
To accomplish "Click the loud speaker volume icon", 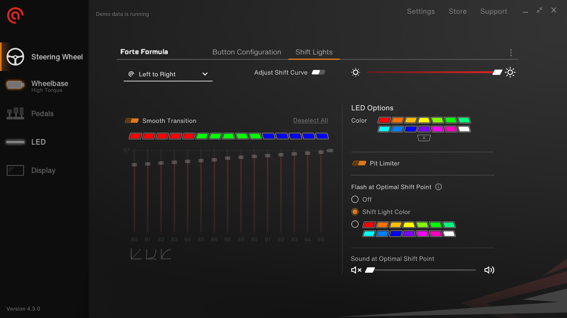I will pyautogui.click(x=489, y=270).
